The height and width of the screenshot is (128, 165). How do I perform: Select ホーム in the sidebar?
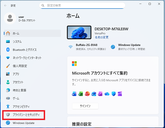click(x=32, y=33)
